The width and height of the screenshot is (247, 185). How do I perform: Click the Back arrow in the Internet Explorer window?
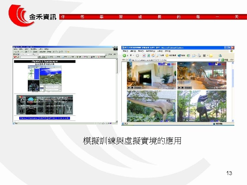[x=124, y=56]
